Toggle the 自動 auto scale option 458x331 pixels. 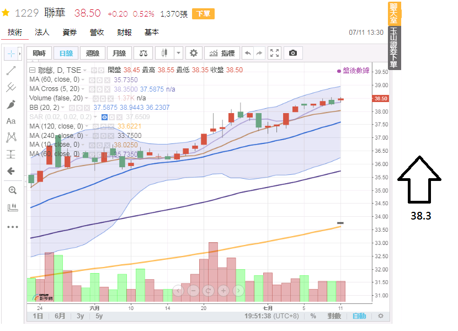(359, 316)
